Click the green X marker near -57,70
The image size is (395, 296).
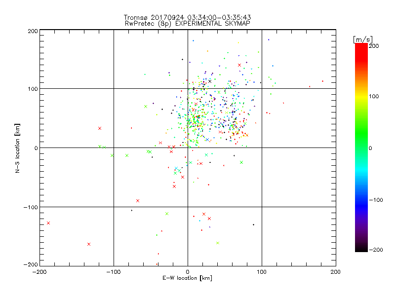[146, 107]
